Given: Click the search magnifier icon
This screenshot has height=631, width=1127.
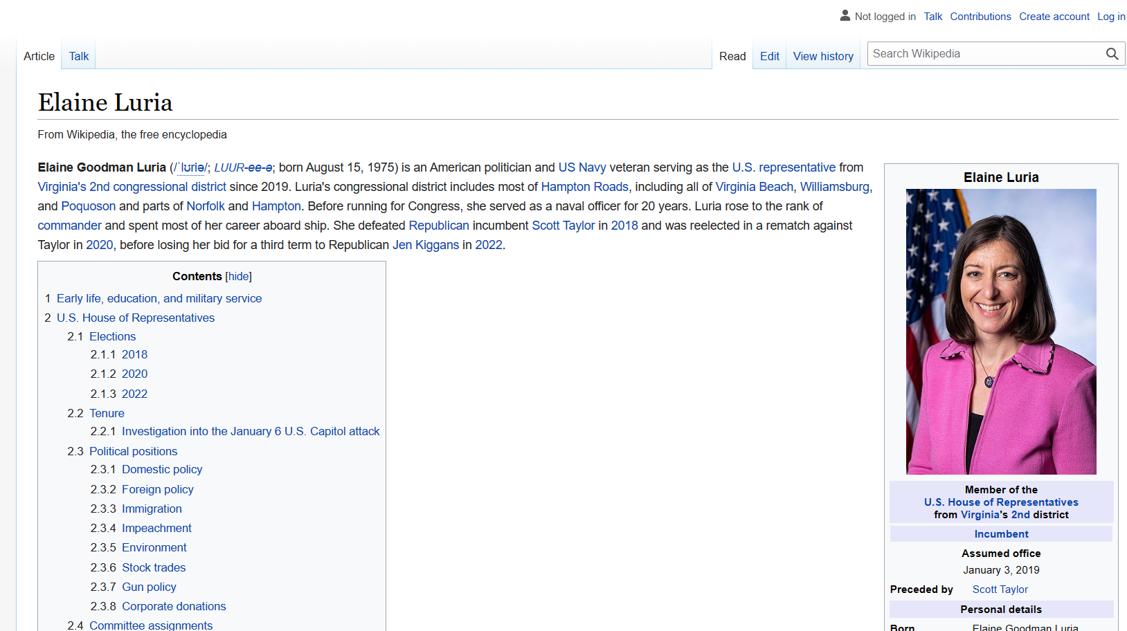Looking at the screenshot, I should click(1112, 54).
